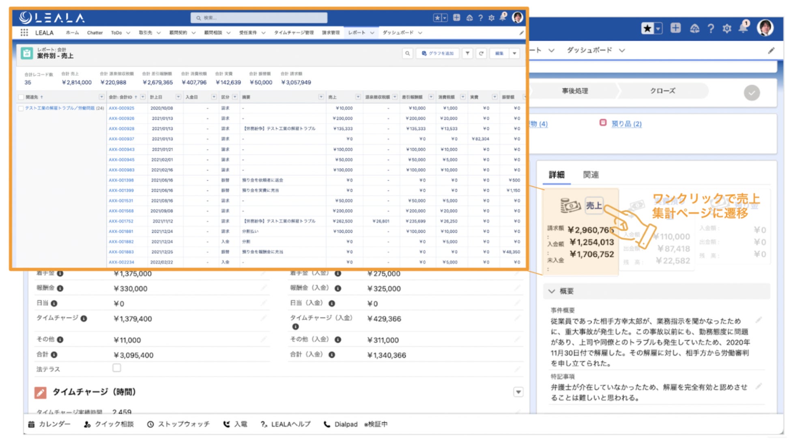Viewport: 791px width, 440px height.
Task: Toggle the 法テラス checkbox
Action: click(117, 368)
